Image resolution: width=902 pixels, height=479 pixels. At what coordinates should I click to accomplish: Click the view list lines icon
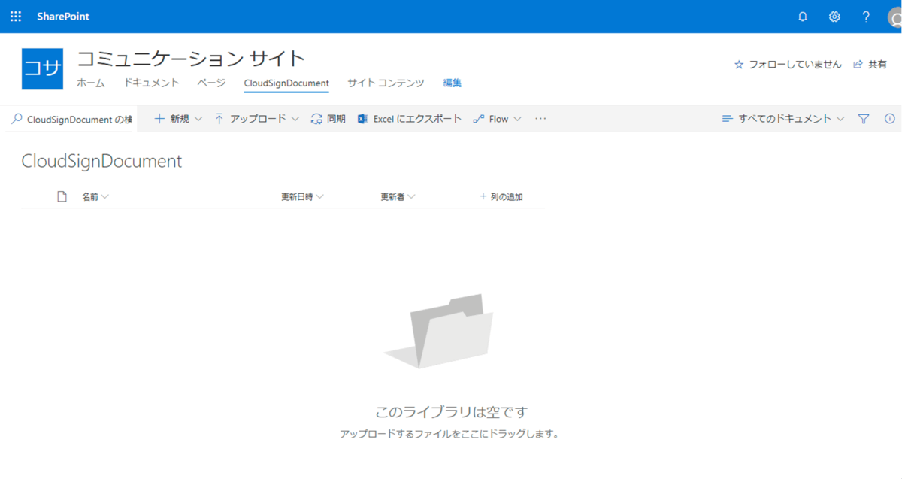(727, 119)
